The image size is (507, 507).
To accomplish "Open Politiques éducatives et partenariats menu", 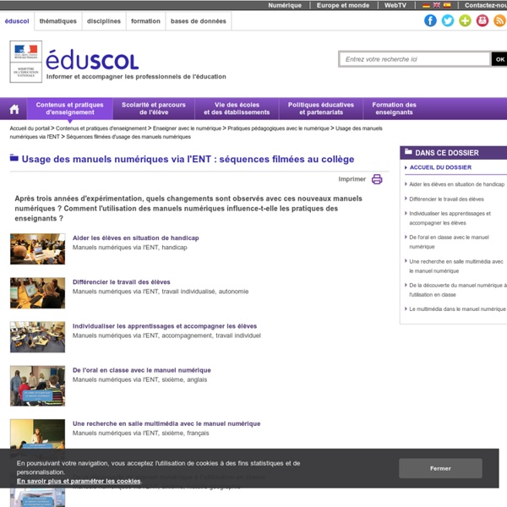I will point(321,109).
